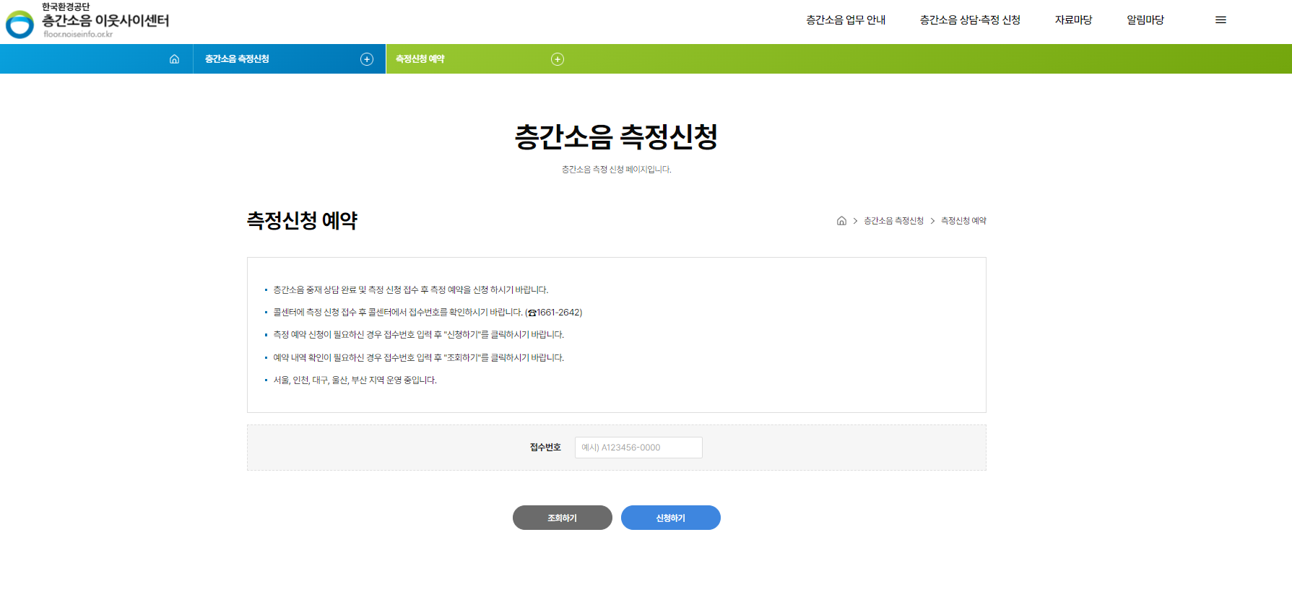Open the 알림마당 menu
Viewport: 1292px width, 610px height.
pos(1145,20)
